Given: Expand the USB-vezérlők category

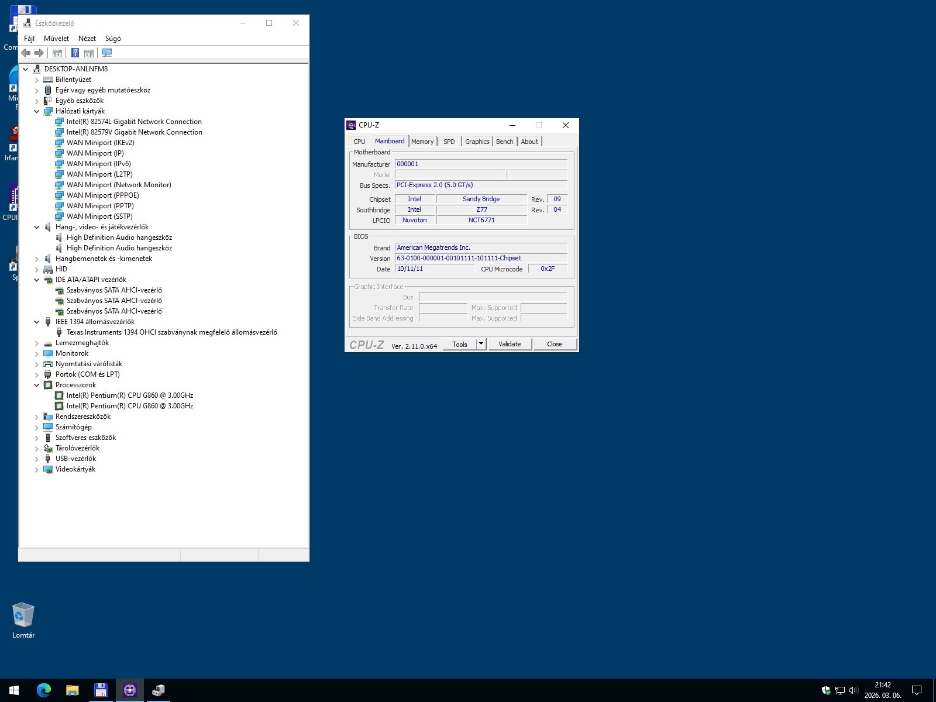Looking at the screenshot, I should [37, 459].
